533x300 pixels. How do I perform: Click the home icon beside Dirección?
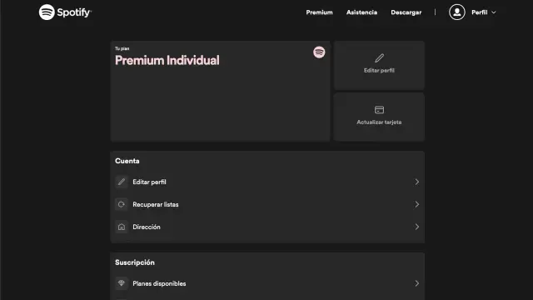click(122, 227)
